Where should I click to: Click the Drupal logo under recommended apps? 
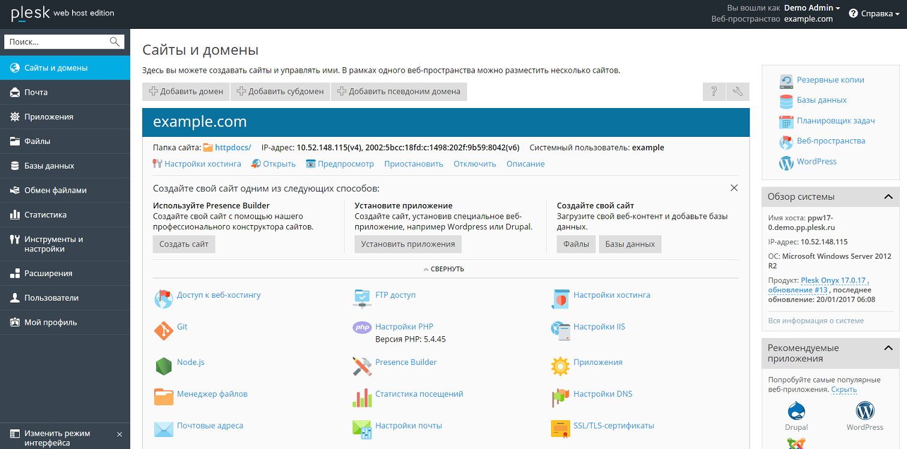796,411
